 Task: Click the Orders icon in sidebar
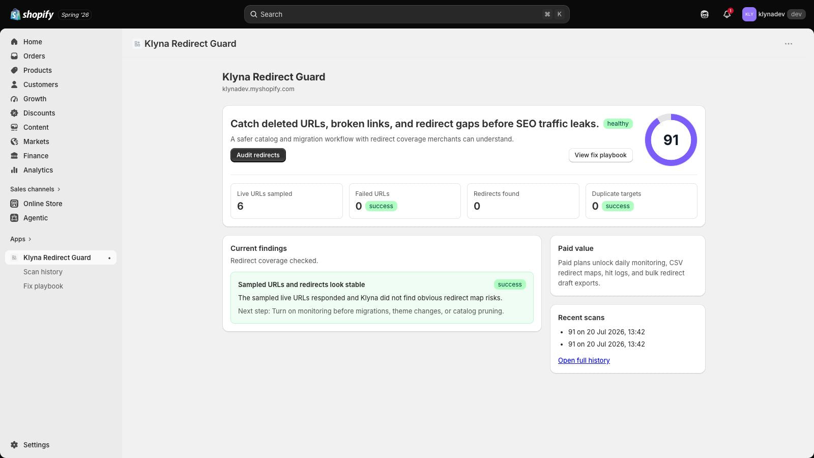pyautogui.click(x=14, y=56)
